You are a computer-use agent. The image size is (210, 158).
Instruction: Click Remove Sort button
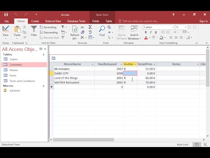49,38
